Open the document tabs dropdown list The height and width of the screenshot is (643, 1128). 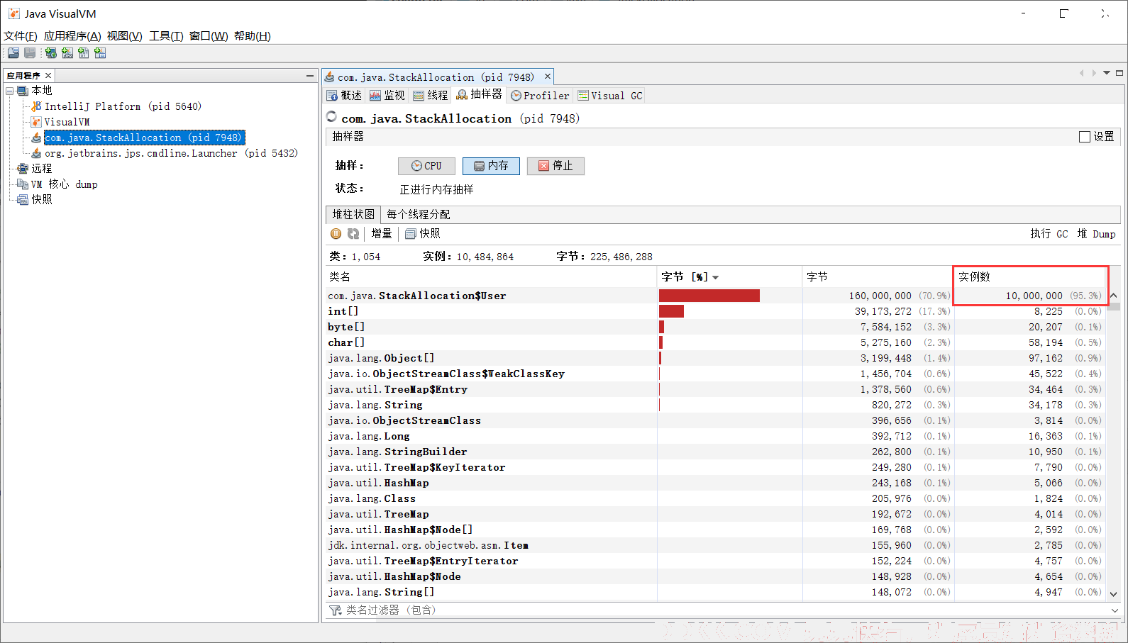click(x=1107, y=73)
